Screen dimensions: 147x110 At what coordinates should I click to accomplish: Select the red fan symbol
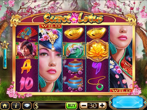27,34
